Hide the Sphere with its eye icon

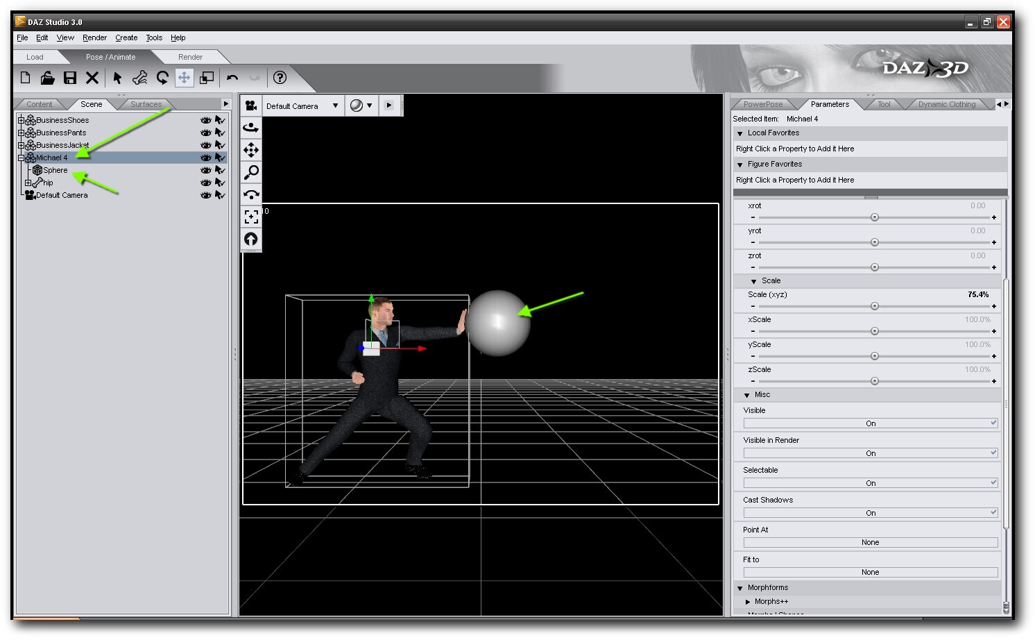(x=205, y=170)
